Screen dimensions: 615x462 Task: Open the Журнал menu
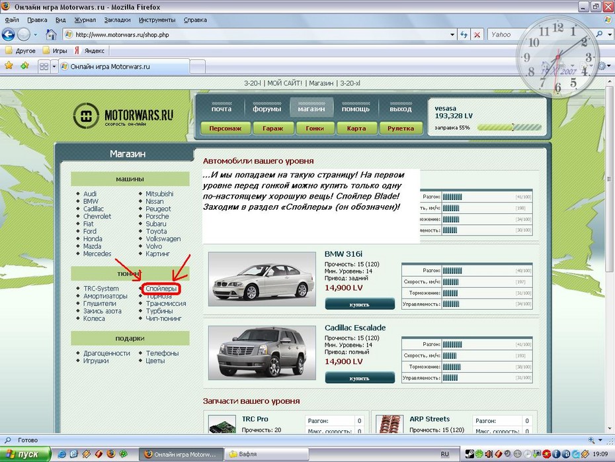[x=85, y=20]
